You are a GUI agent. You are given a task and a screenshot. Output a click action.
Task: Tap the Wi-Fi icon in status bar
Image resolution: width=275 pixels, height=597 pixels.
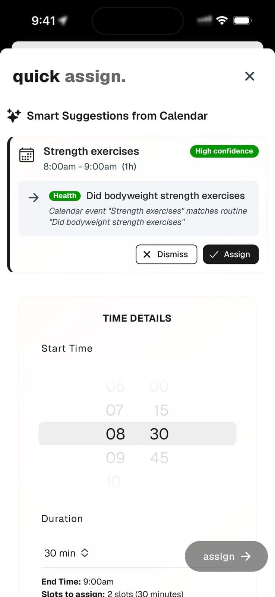pyautogui.click(x=222, y=21)
